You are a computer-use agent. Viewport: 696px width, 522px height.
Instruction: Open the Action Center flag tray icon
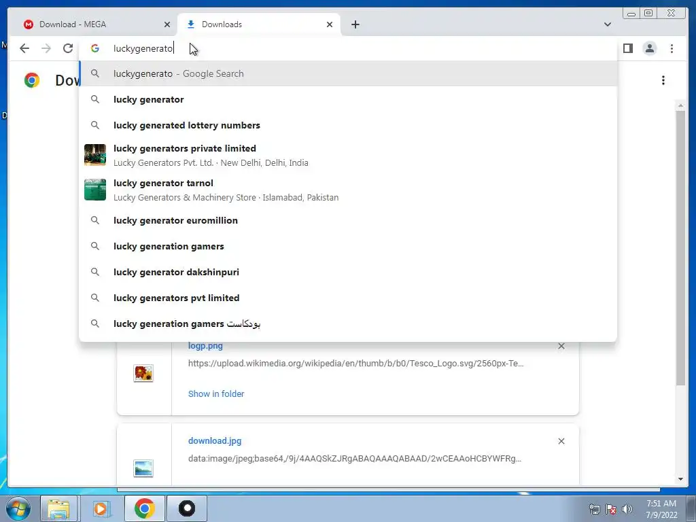coord(611,509)
